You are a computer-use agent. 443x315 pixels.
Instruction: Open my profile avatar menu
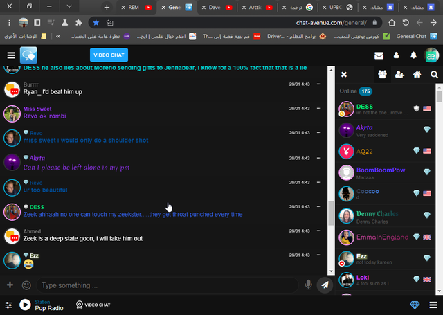431,55
